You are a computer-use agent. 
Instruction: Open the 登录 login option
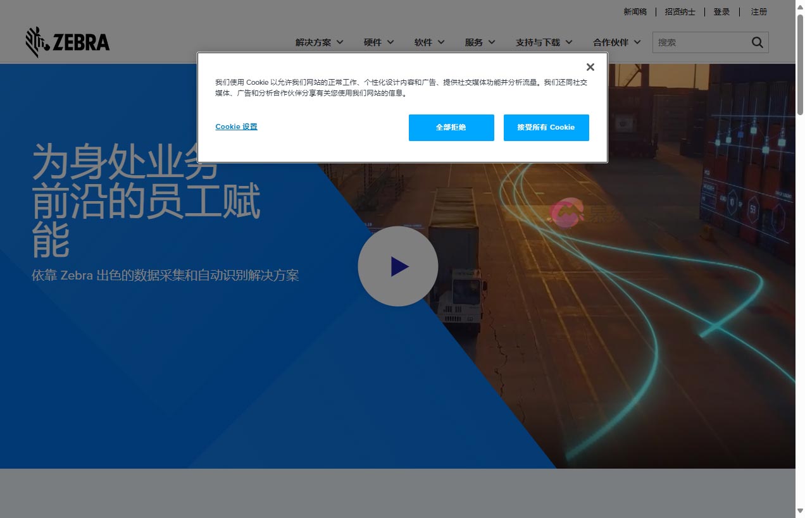(721, 11)
